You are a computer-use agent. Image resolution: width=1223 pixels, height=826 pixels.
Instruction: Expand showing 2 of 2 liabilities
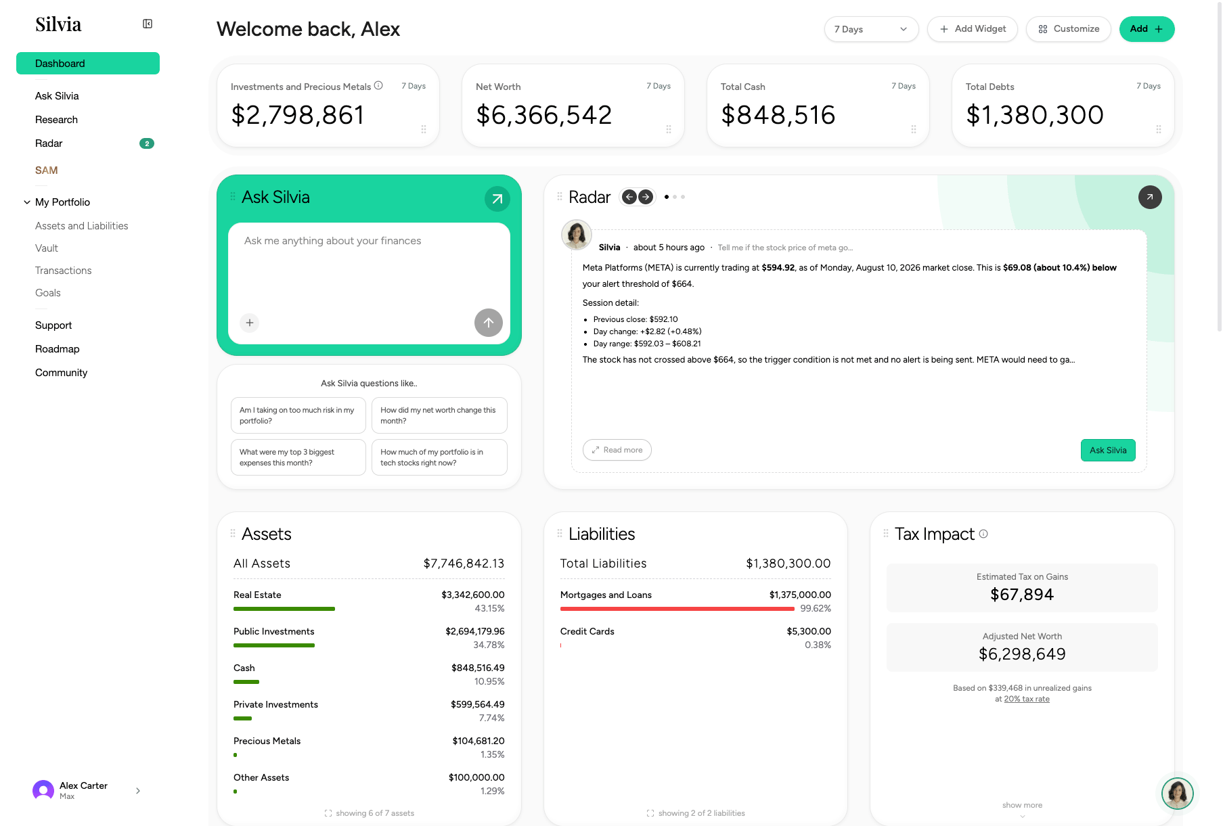coord(696,813)
